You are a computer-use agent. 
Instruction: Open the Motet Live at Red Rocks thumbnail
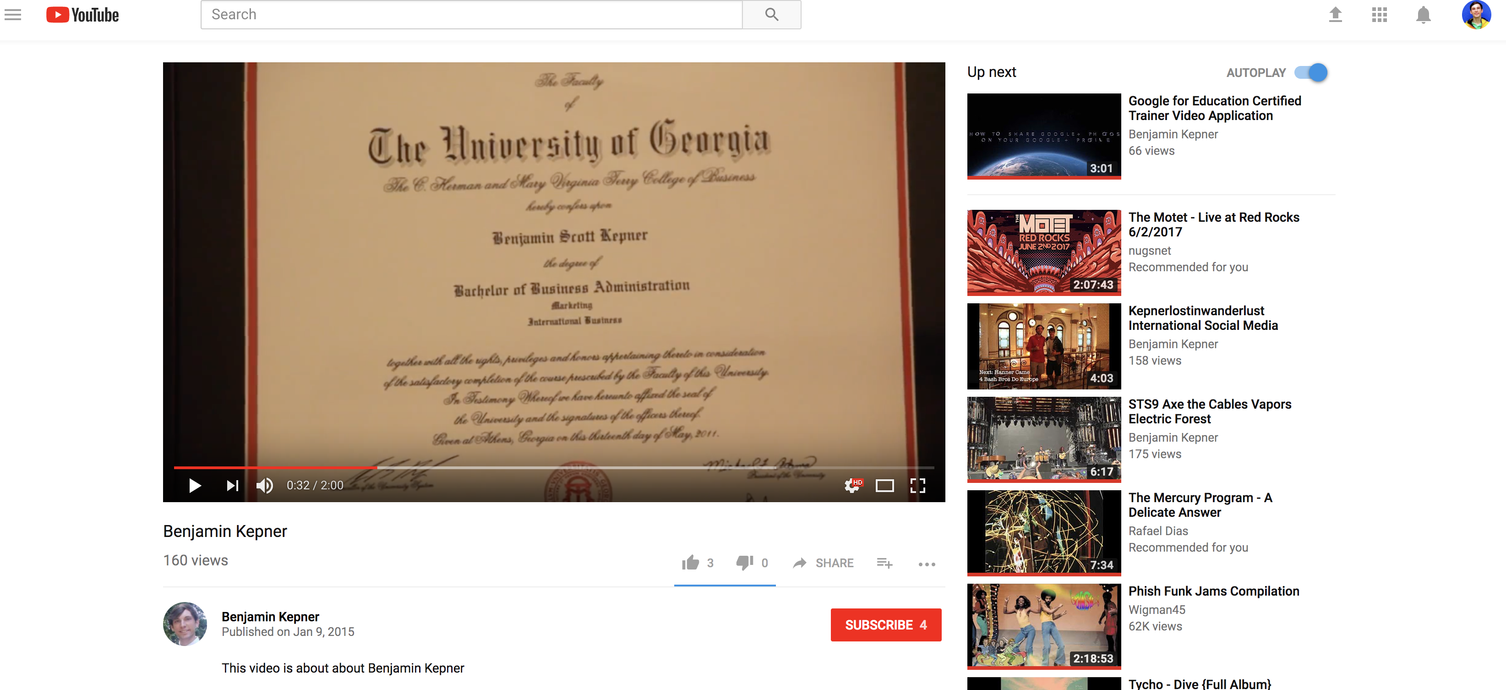coord(1043,252)
